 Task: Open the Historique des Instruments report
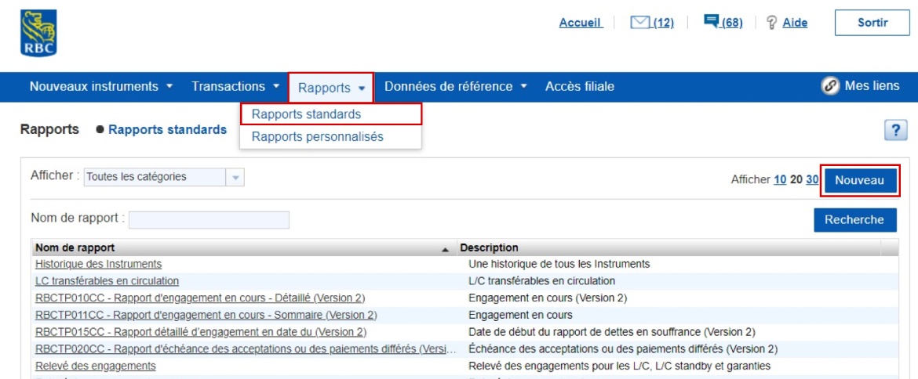point(99,264)
